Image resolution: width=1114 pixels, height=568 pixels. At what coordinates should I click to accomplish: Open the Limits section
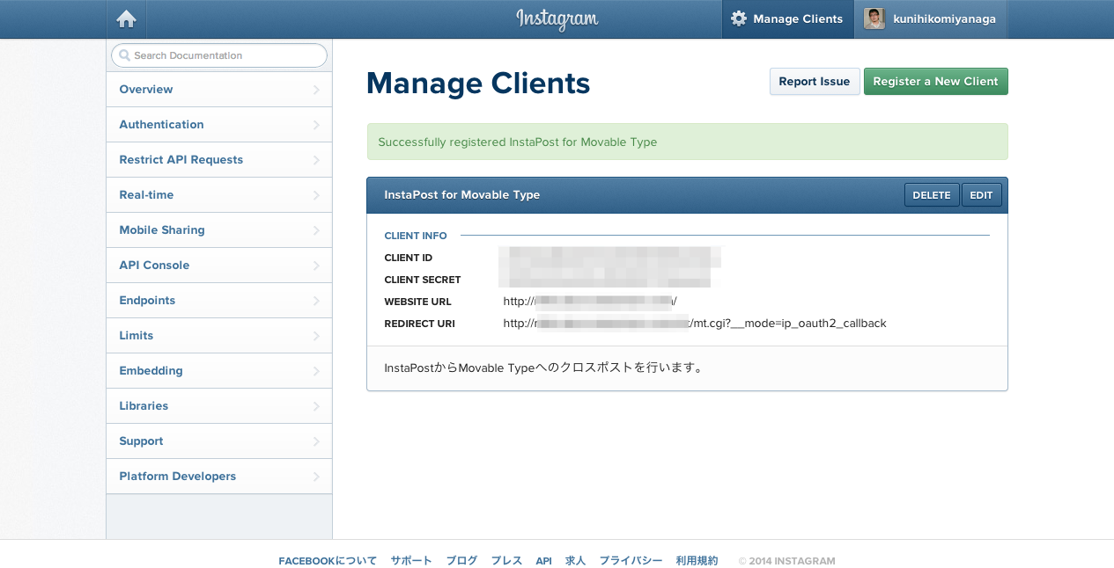[x=218, y=336]
